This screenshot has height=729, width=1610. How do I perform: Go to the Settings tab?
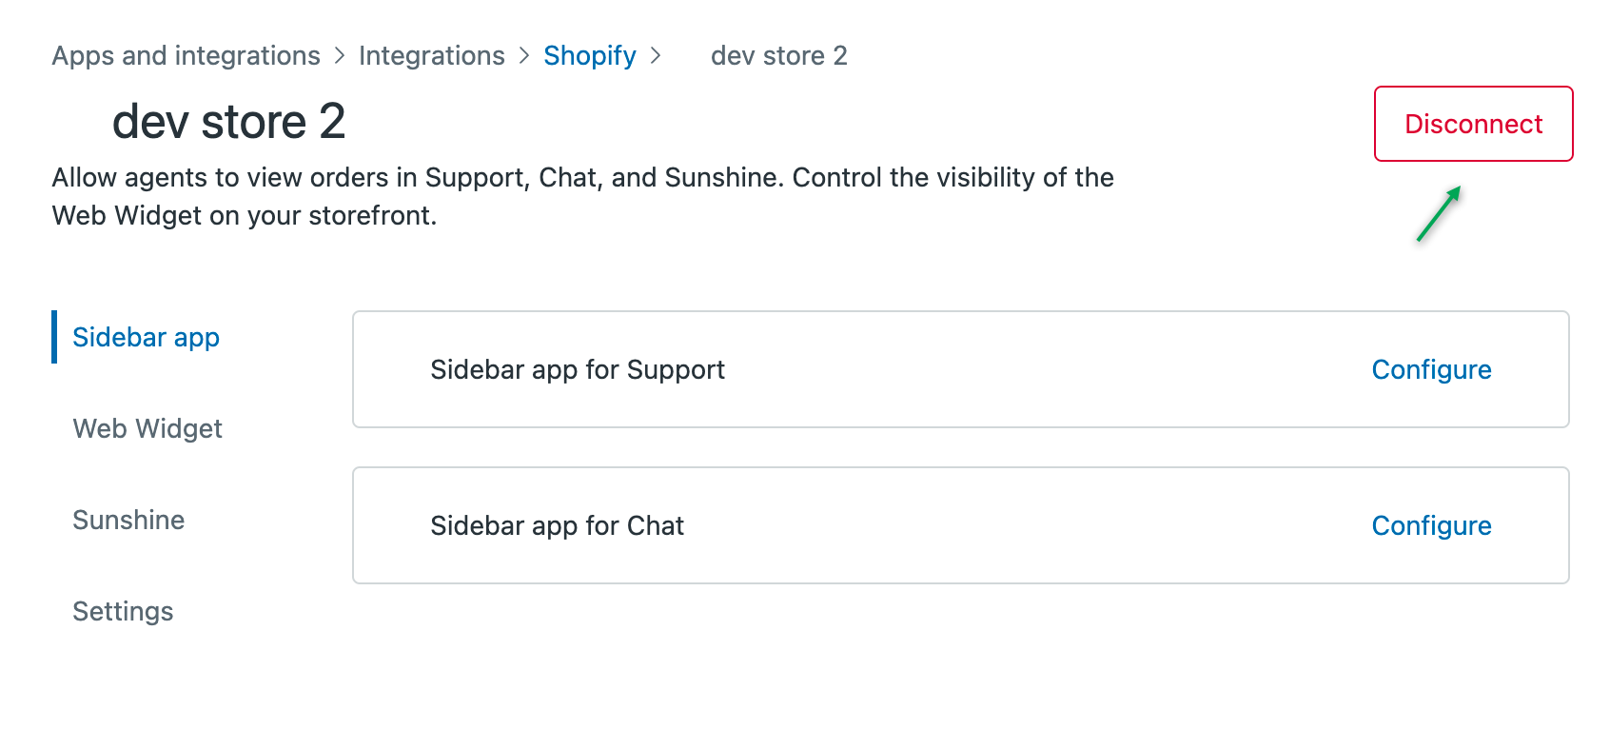point(123,612)
